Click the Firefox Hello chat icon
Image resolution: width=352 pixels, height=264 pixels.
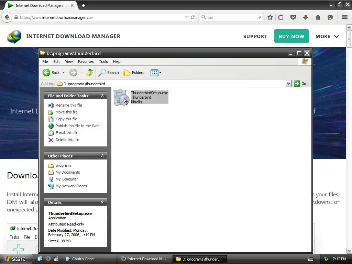click(330, 17)
